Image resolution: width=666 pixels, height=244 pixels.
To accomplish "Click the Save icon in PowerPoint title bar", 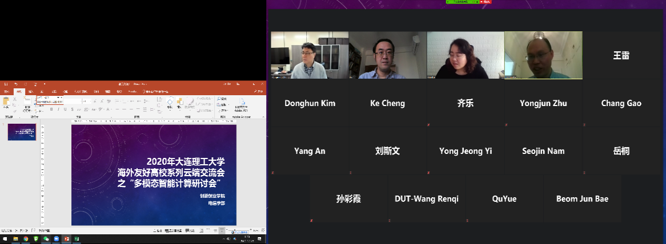I will tap(6, 84).
